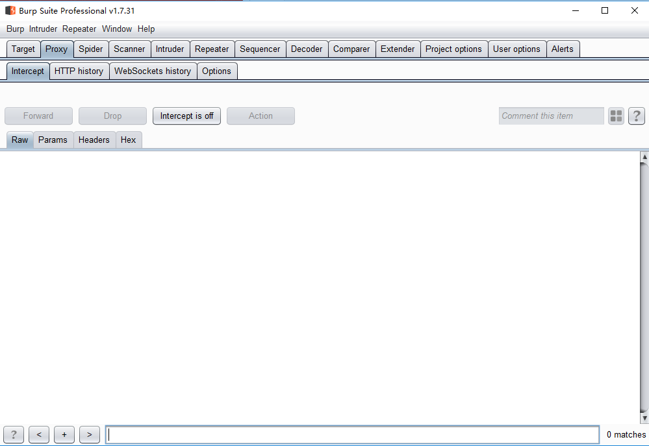Select the Raw view tab
The image size is (649, 446).
point(20,140)
